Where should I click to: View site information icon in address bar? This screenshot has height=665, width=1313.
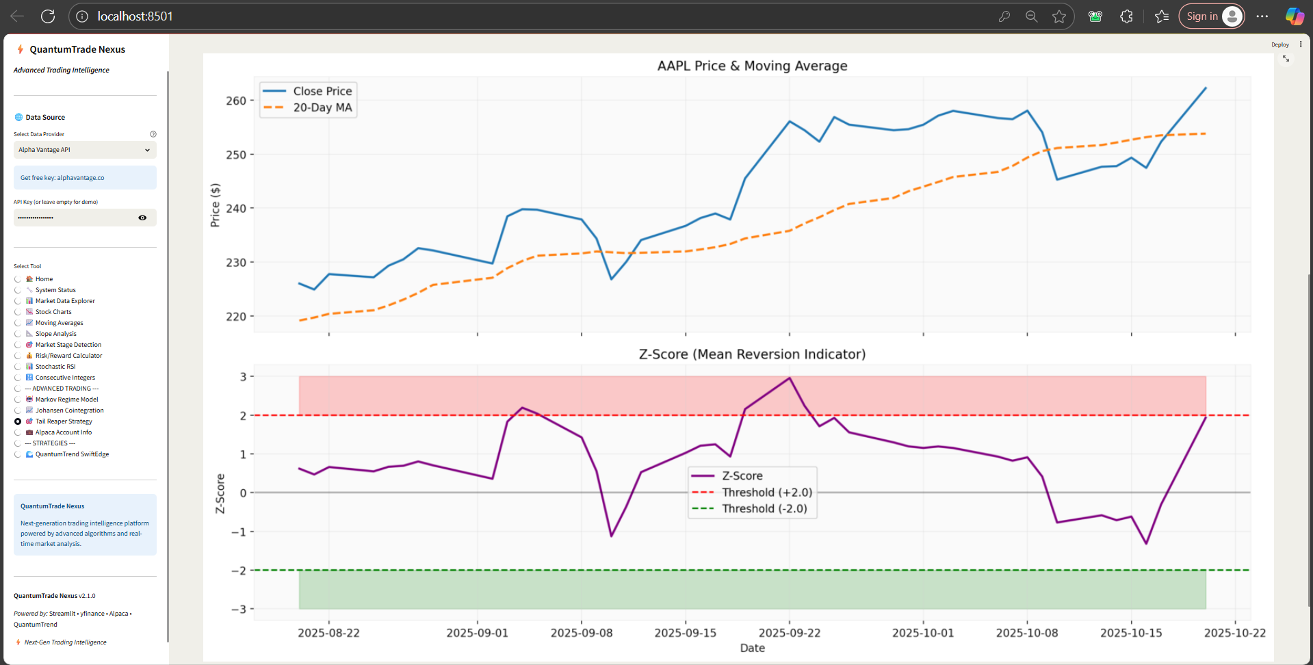[x=82, y=16]
